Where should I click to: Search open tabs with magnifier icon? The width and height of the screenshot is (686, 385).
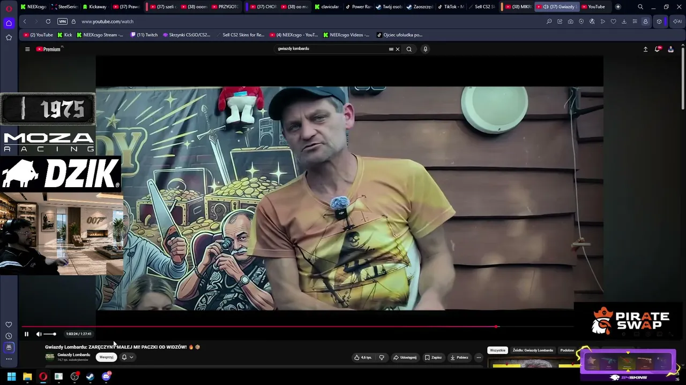(640, 7)
